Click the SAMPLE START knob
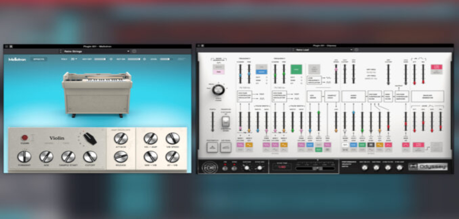Image resolution: width=459 pixels, height=219 pixels. (68, 156)
